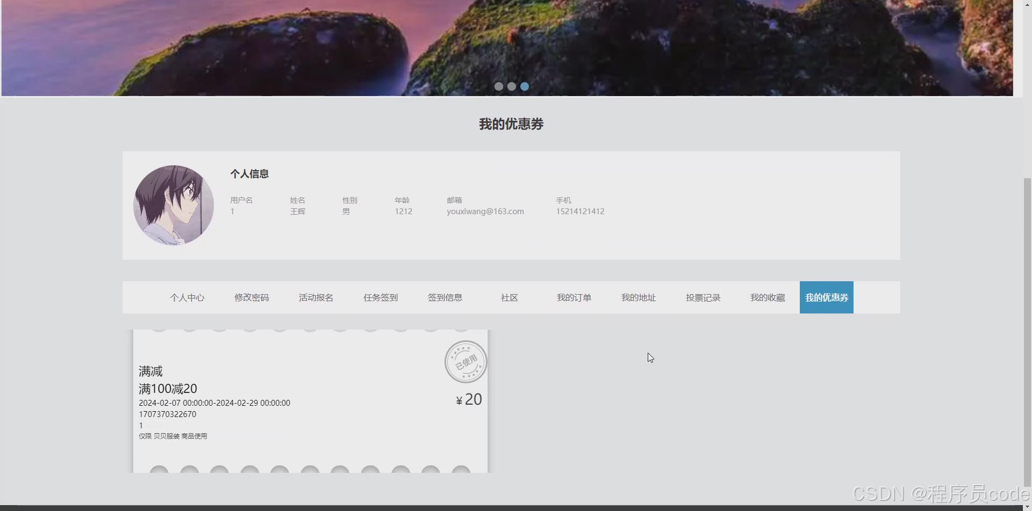
Task: Open 我的收藏 favorites
Action: pyautogui.click(x=767, y=297)
